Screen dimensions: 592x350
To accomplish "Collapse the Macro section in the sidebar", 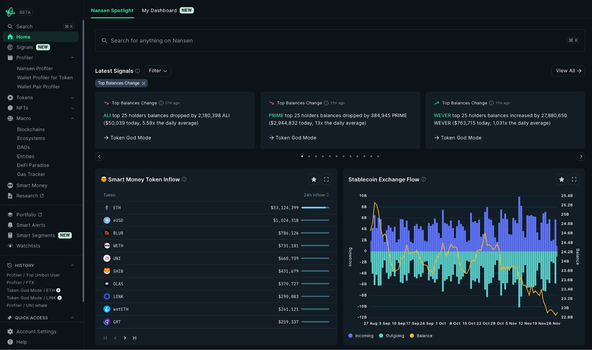I will [x=73, y=118].
